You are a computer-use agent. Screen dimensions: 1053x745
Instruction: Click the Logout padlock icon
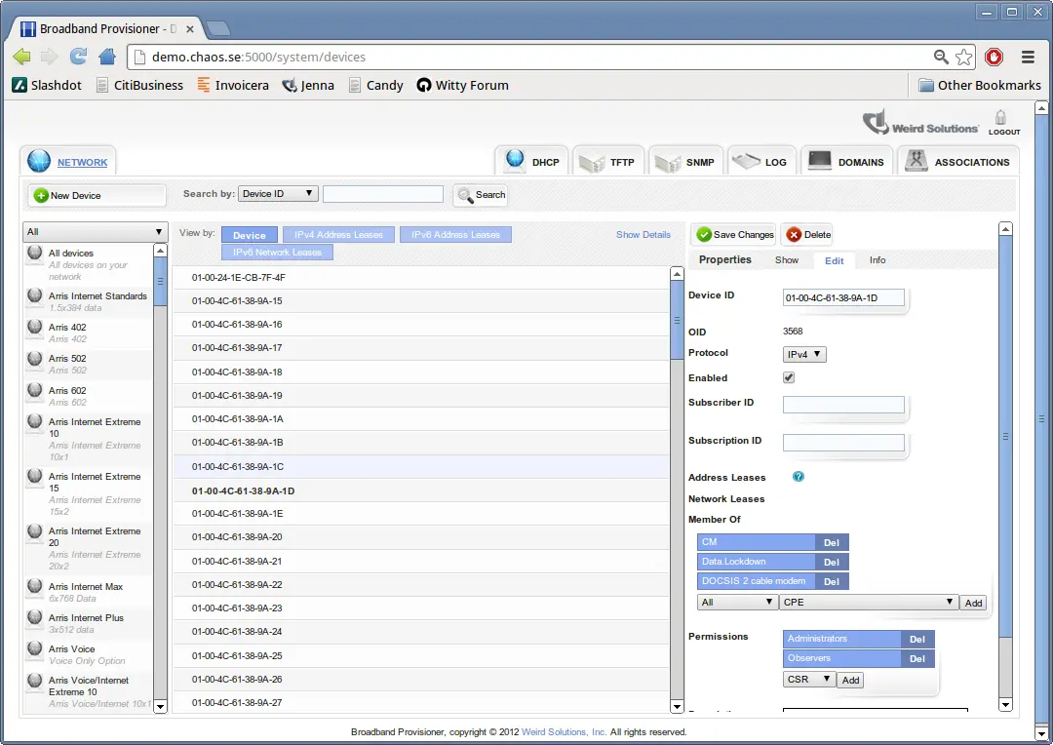[x=1000, y=118]
